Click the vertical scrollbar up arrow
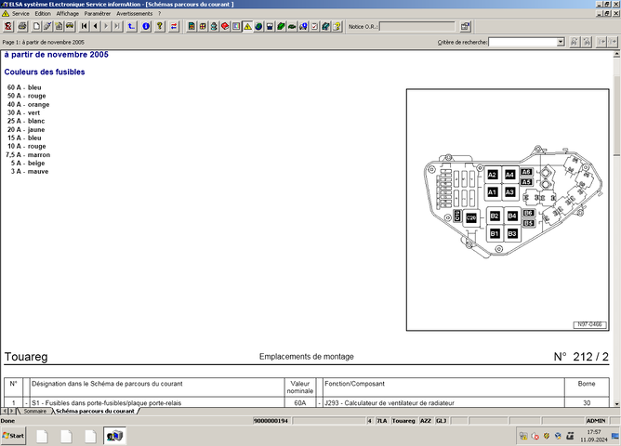 616,55
